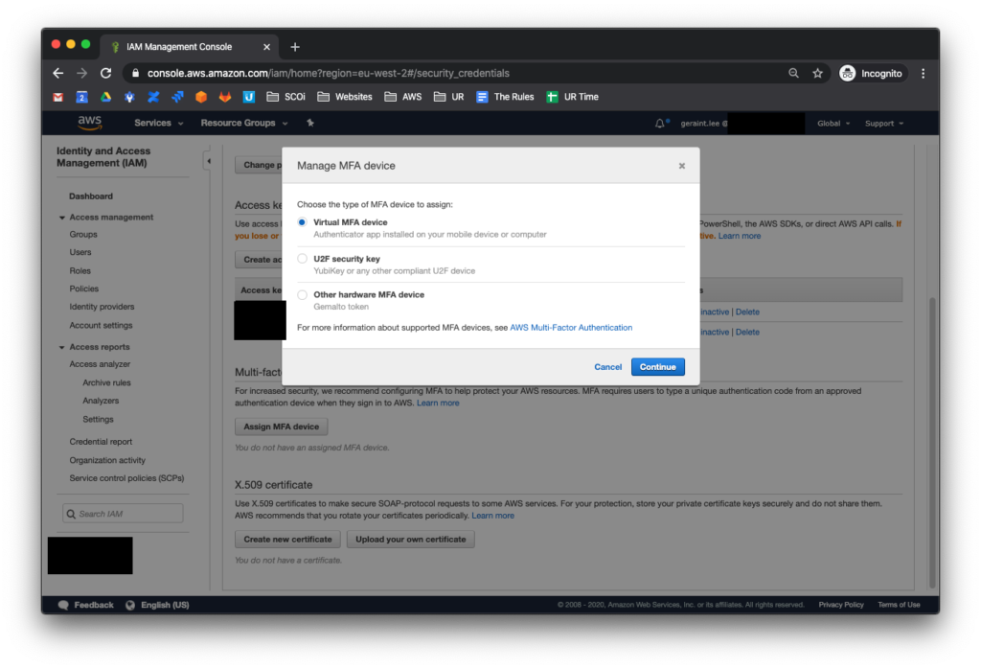Open Roles in the IAM sidebar

coord(80,271)
